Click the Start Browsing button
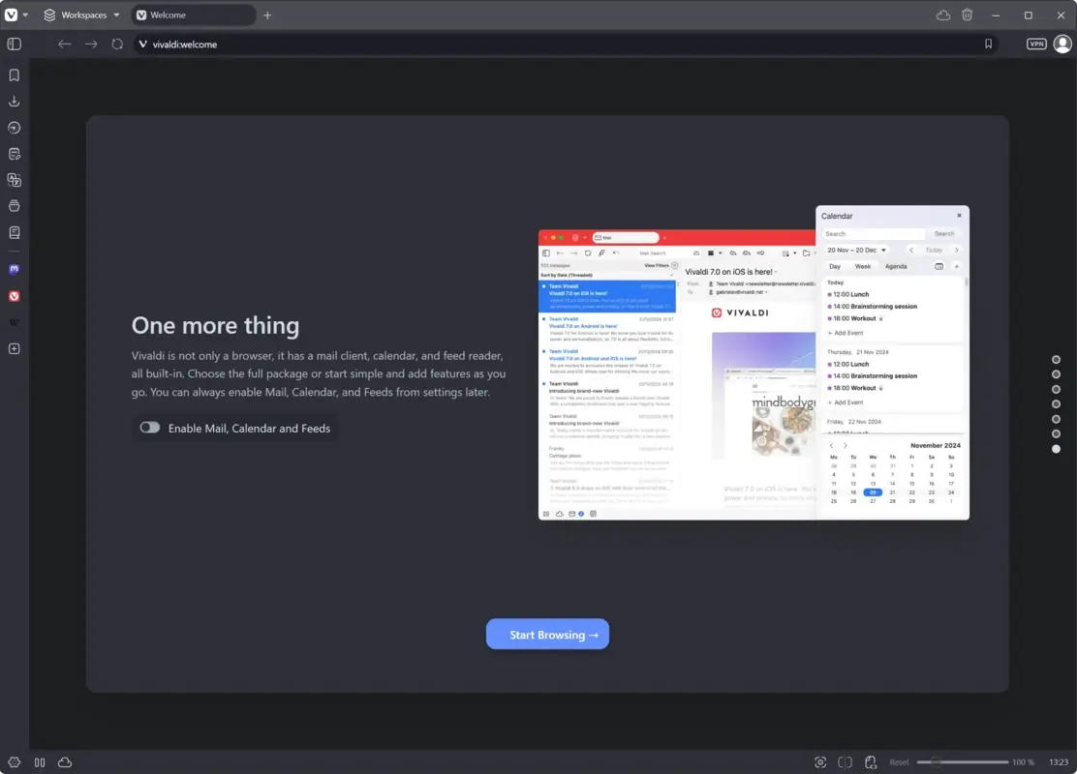This screenshot has width=1077, height=774. [547, 634]
